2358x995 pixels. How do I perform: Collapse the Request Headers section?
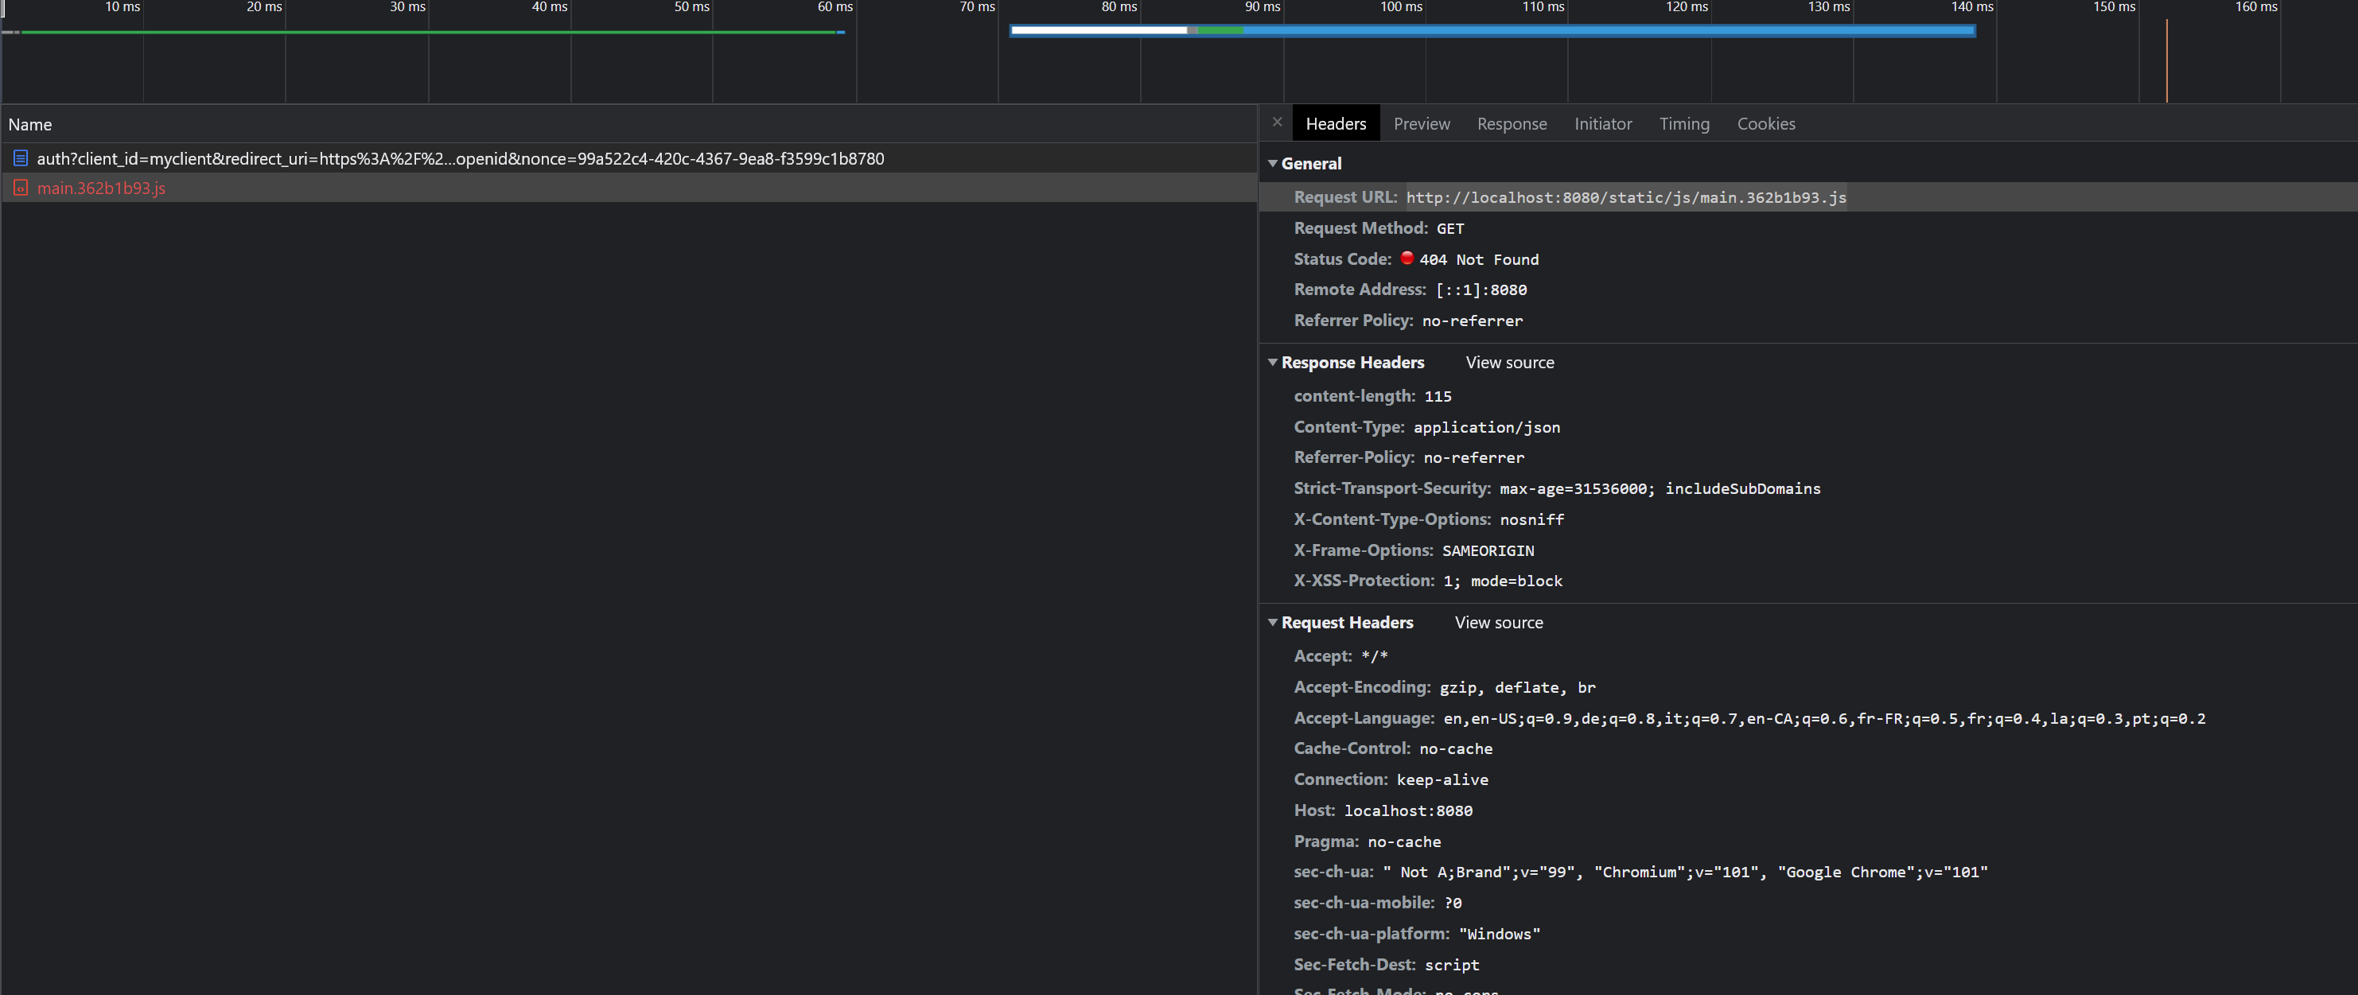[1274, 621]
